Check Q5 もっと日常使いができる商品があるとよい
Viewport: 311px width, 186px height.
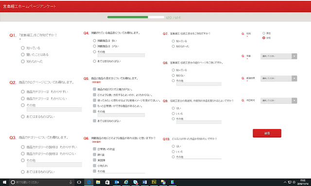point(95,106)
